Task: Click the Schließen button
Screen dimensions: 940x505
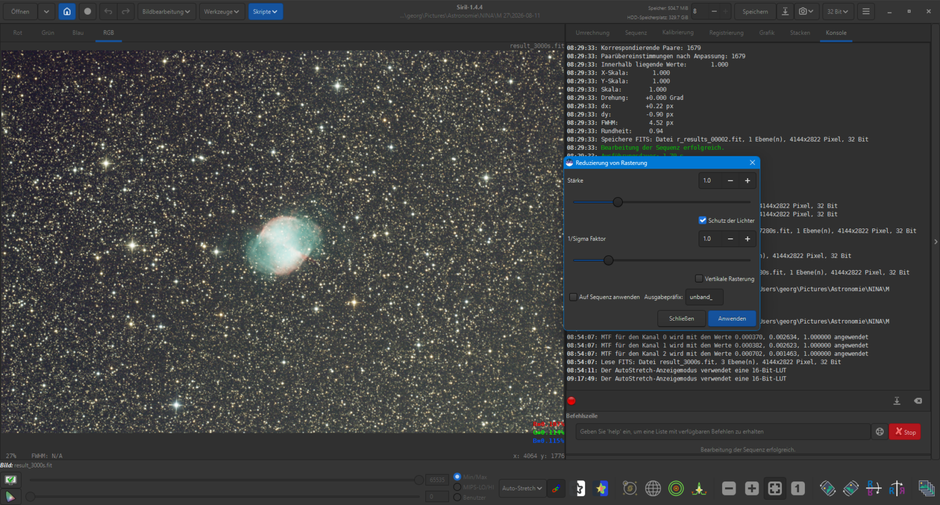Action: pyautogui.click(x=681, y=318)
